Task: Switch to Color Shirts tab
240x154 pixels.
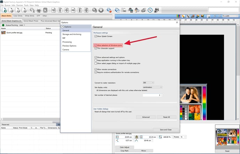Action: click(x=18, y=16)
